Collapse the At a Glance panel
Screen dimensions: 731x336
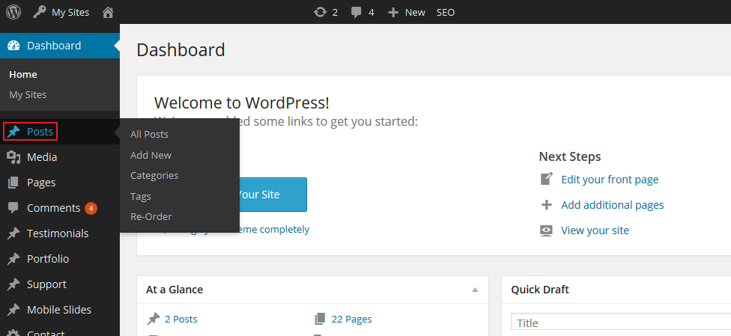coord(475,290)
